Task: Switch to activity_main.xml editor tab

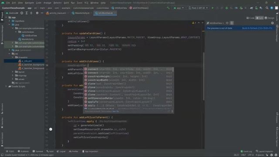Action: (x=56, y=13)
